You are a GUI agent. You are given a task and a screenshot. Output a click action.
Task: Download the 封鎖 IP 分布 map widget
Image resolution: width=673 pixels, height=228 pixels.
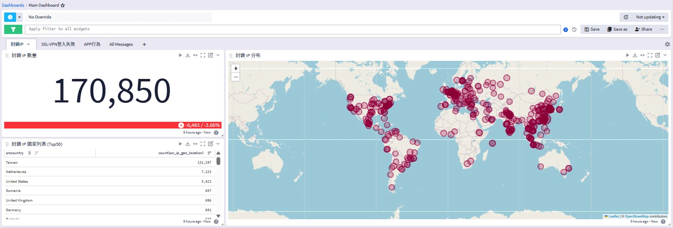[635, 55]
